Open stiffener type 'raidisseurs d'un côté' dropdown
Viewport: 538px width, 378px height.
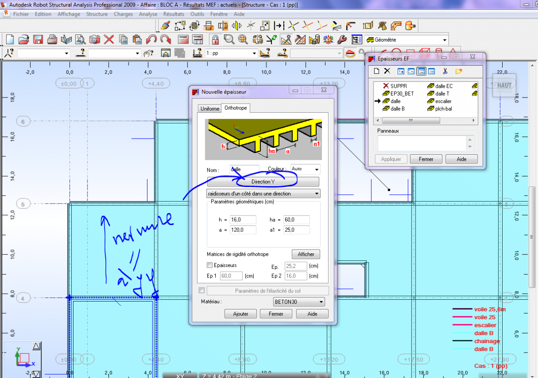[263, 194]
